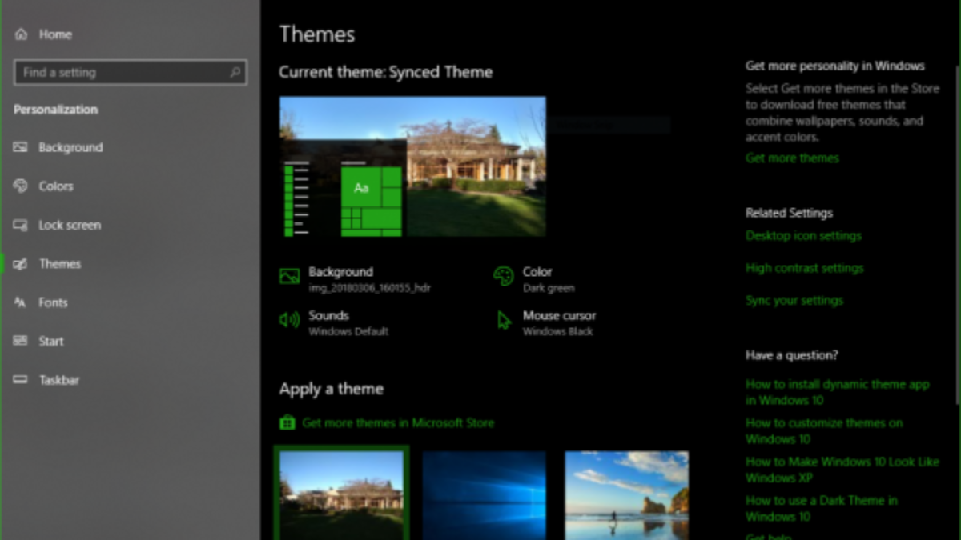The width and height of the screenshot is (961, 540).
Task: Open How to use a Dark Theme link
Action: pos(822,508)
